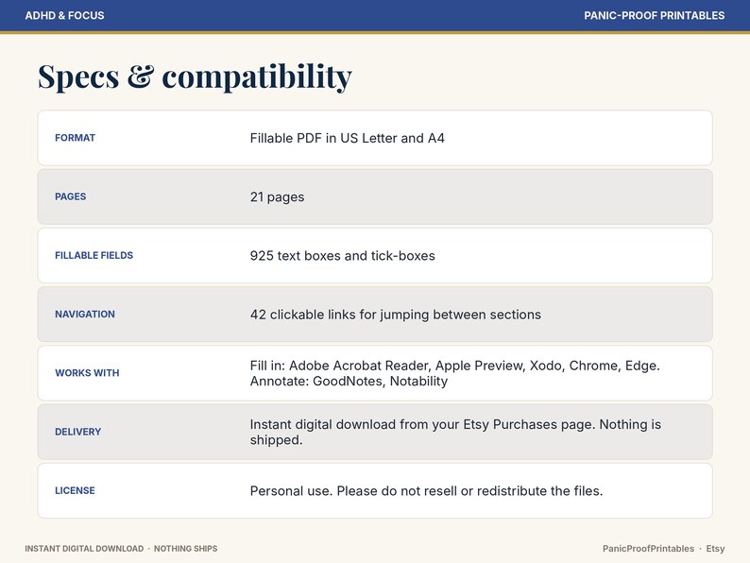
Task: Select the WORKS WITH label
Action: tap(87, 373)
